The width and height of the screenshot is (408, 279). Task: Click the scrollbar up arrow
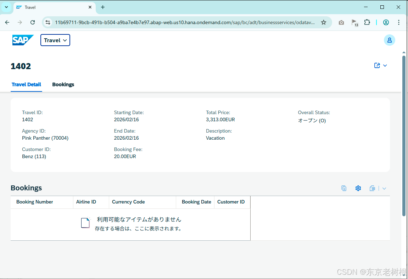[x=404, y=52]
